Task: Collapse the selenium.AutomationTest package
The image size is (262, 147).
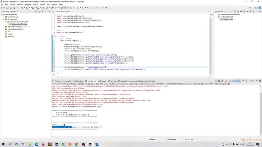Action: pyautogui.click(x=6, y=22)
